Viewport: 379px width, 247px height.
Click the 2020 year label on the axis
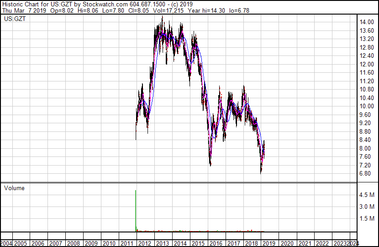(287, 243)
